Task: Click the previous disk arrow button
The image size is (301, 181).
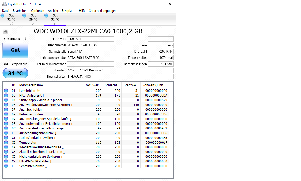Action: 5,31
